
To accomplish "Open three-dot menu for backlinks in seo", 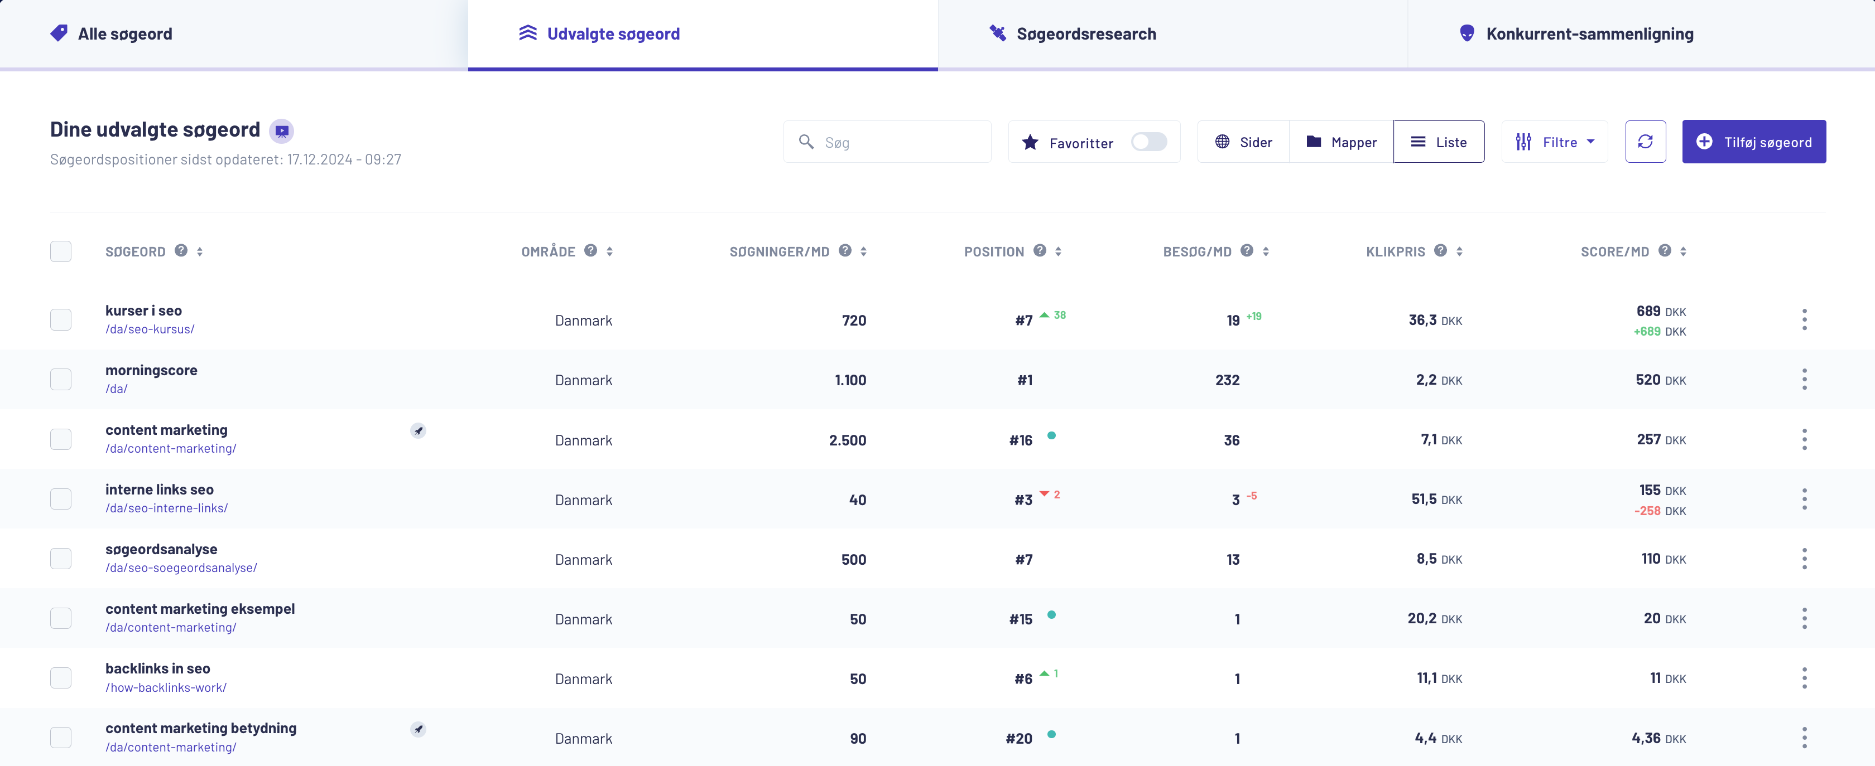I will click(1804, 678).
